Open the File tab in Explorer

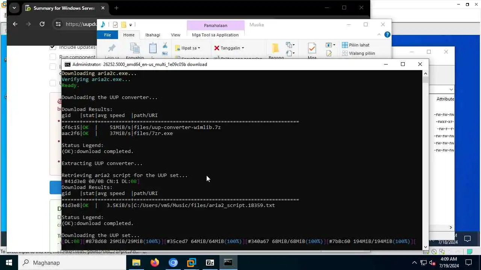(x=107, y=35)
